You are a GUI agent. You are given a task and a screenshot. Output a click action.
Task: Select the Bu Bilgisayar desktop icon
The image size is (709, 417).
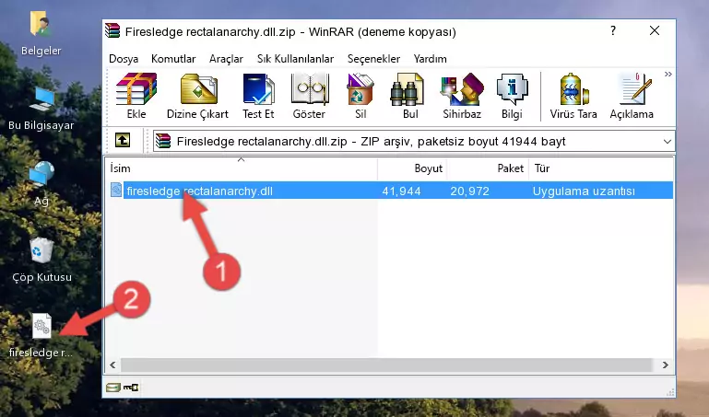41,109
